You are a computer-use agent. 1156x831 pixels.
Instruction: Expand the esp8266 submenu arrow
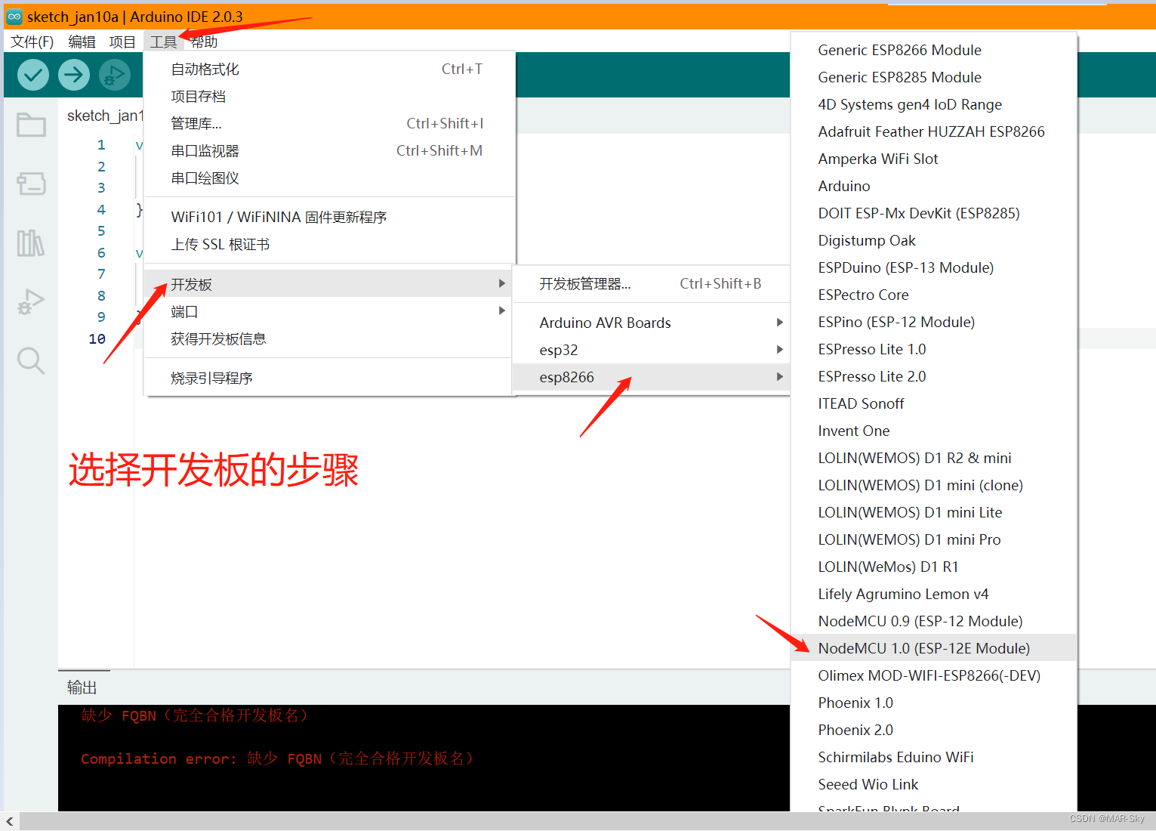(x=780, y=377)
